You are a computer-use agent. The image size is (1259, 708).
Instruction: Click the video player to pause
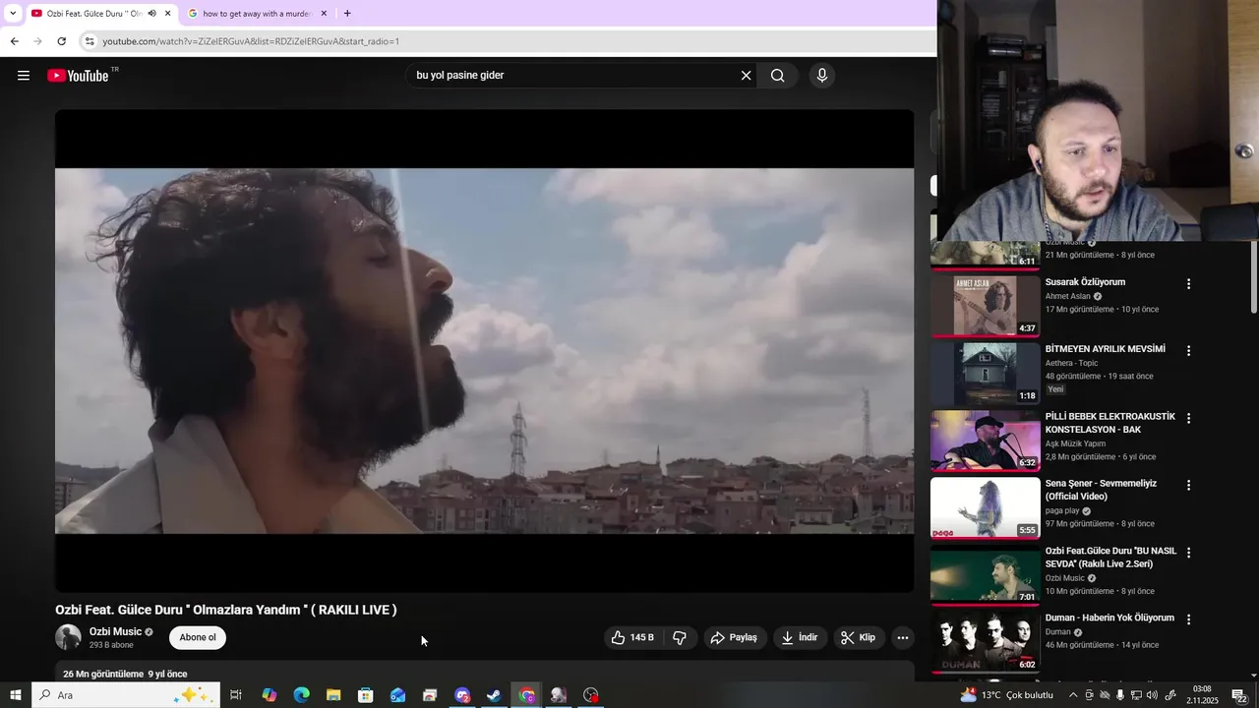click(484, 351)
